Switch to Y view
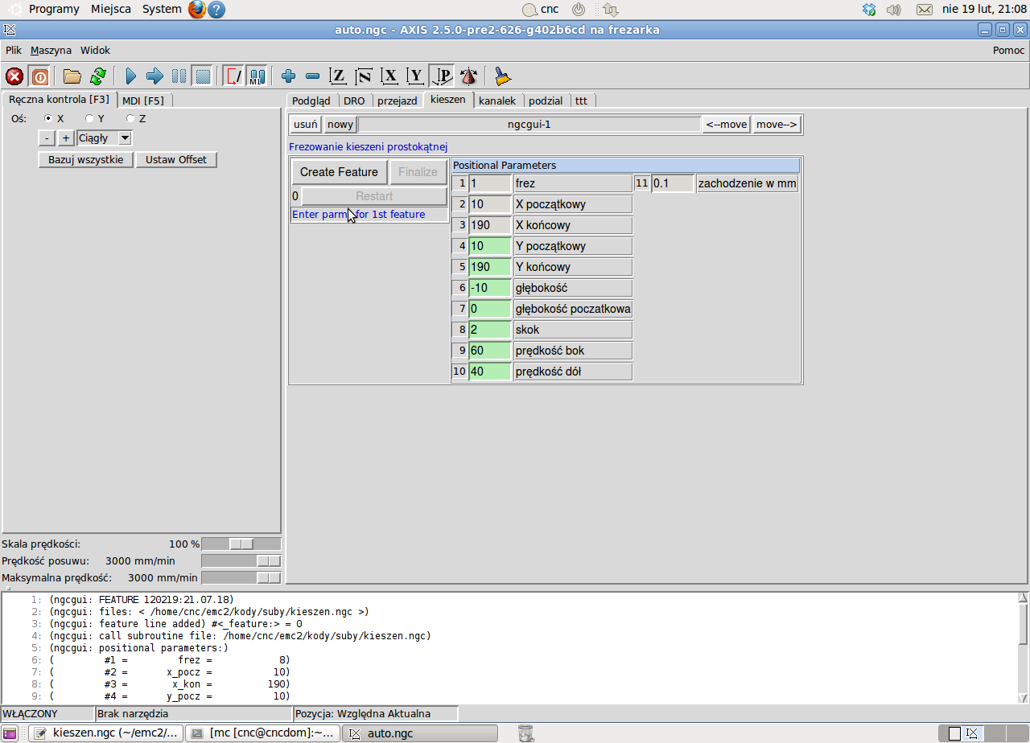The width and height of the screenshot is (1030, 743). click(415, 76)
